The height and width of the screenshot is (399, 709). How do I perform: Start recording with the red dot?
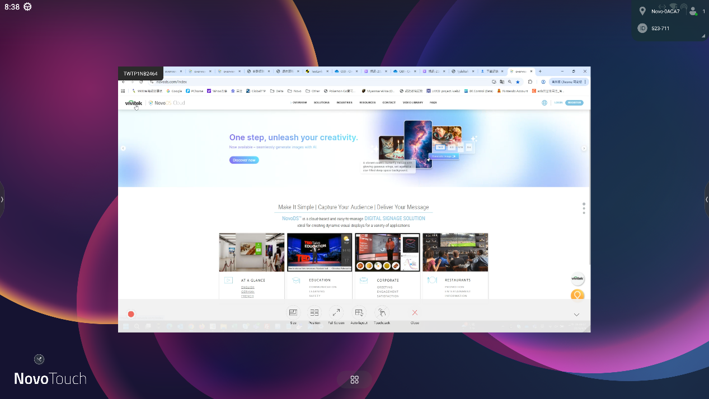[x=131, y=314]
